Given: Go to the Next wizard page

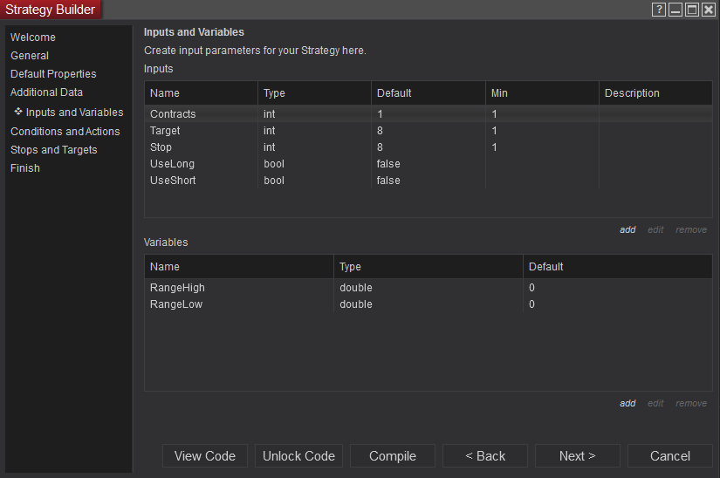Looking at the screenshot, I should 577,456.
